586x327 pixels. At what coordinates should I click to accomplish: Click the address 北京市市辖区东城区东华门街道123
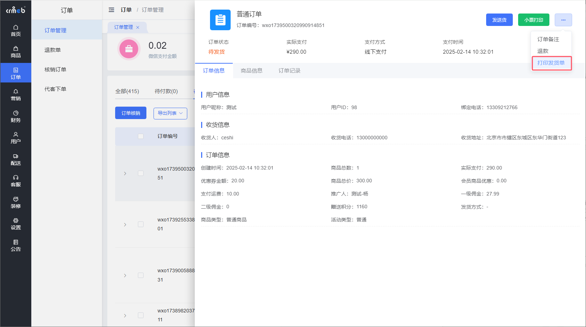(526, 138)
